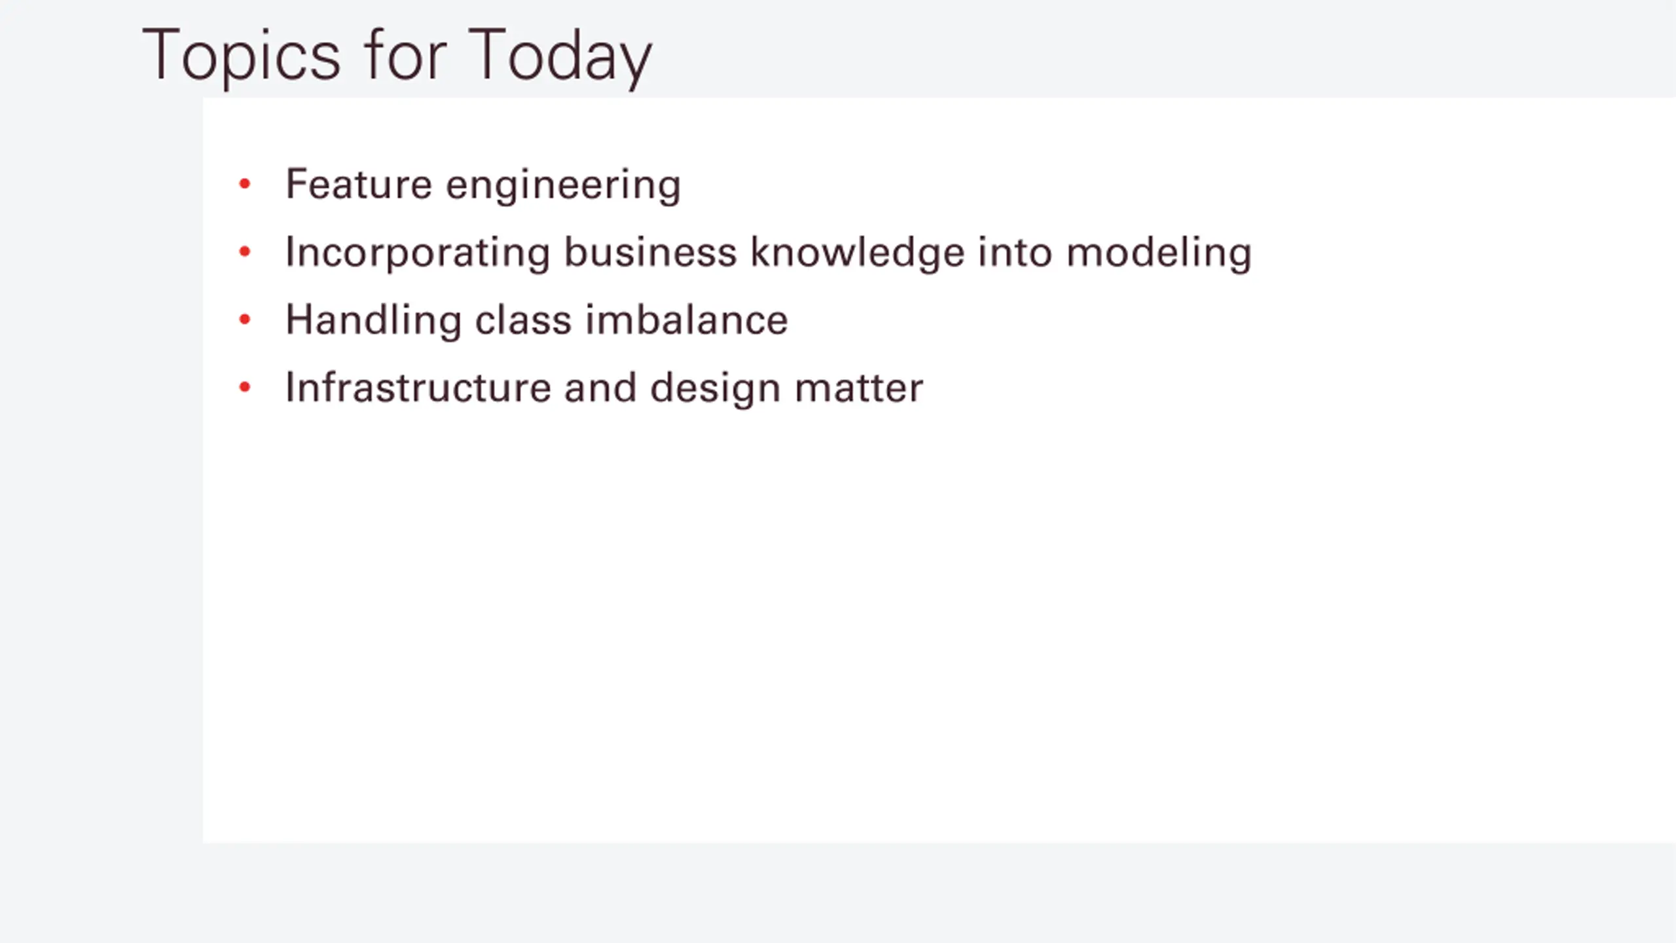This screenshot has width=1676, height=943.
Task: Click the red bullet beside "Feature engineering"
Action: 245,184
